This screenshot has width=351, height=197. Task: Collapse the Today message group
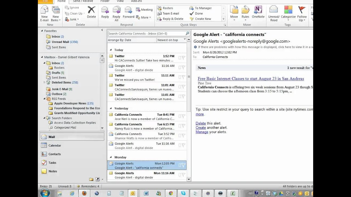[111, 50]
